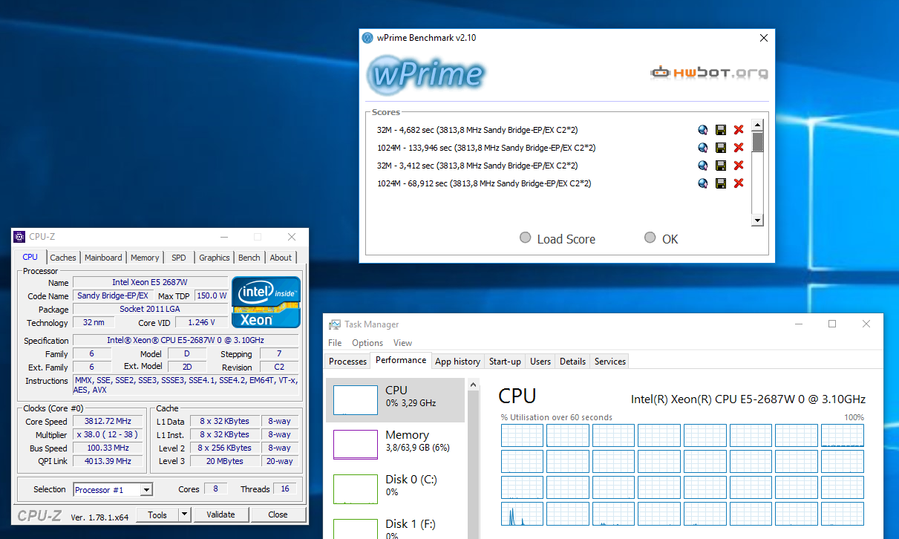Save the 32M 3,412 sec score
The image size is (899, 539).
(x=720, y=166)
